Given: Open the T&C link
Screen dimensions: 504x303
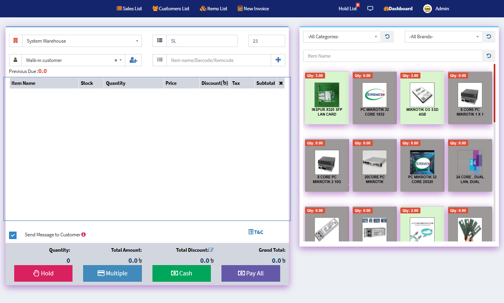Looking at the screenshot, I should 256,232.
